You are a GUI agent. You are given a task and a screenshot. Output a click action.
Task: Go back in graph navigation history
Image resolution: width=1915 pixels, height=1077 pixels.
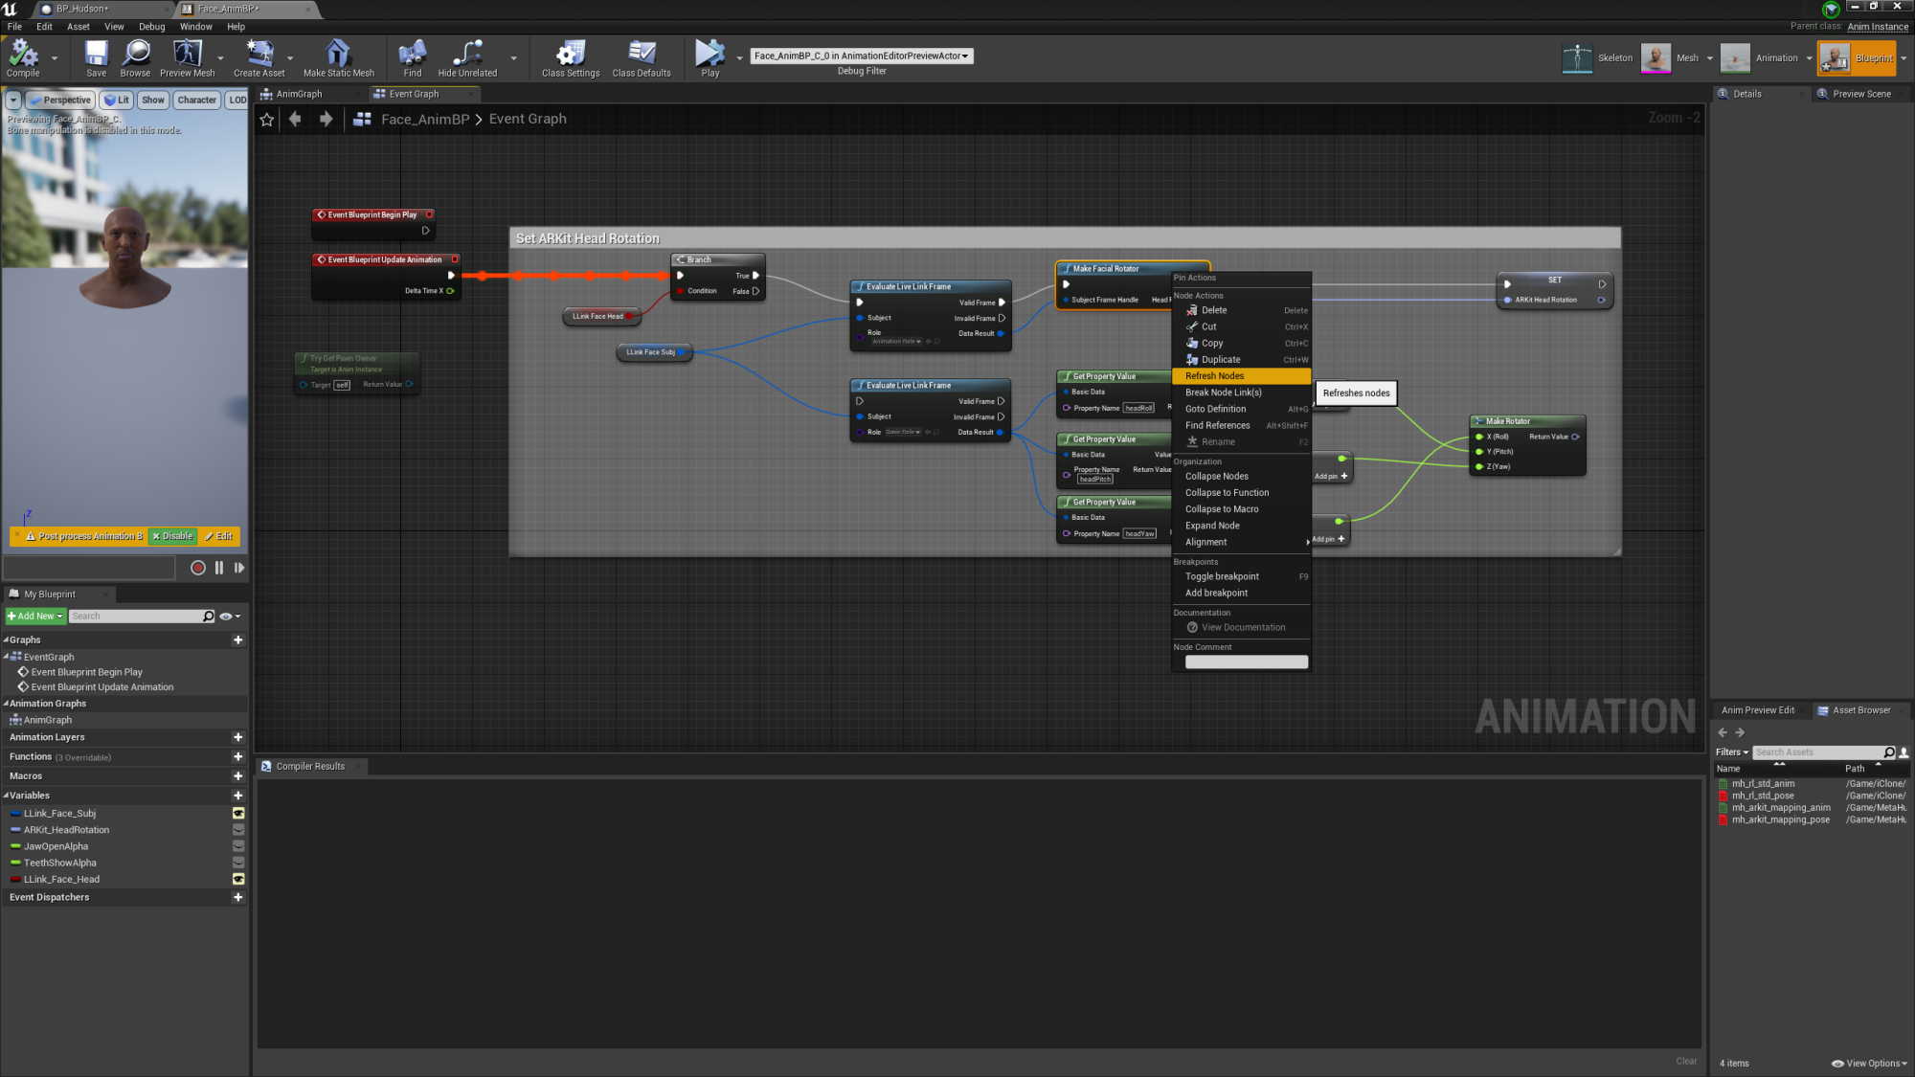tap(296, 119)
